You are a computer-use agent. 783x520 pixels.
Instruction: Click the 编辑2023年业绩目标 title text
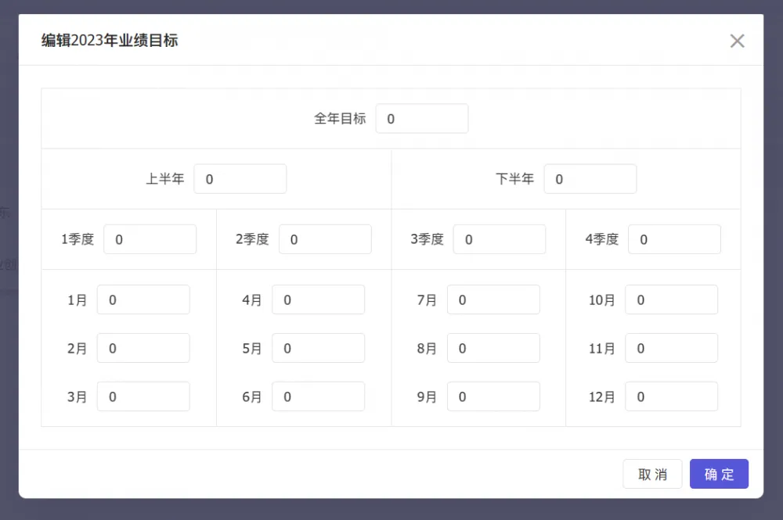click(x=110, y=41)
